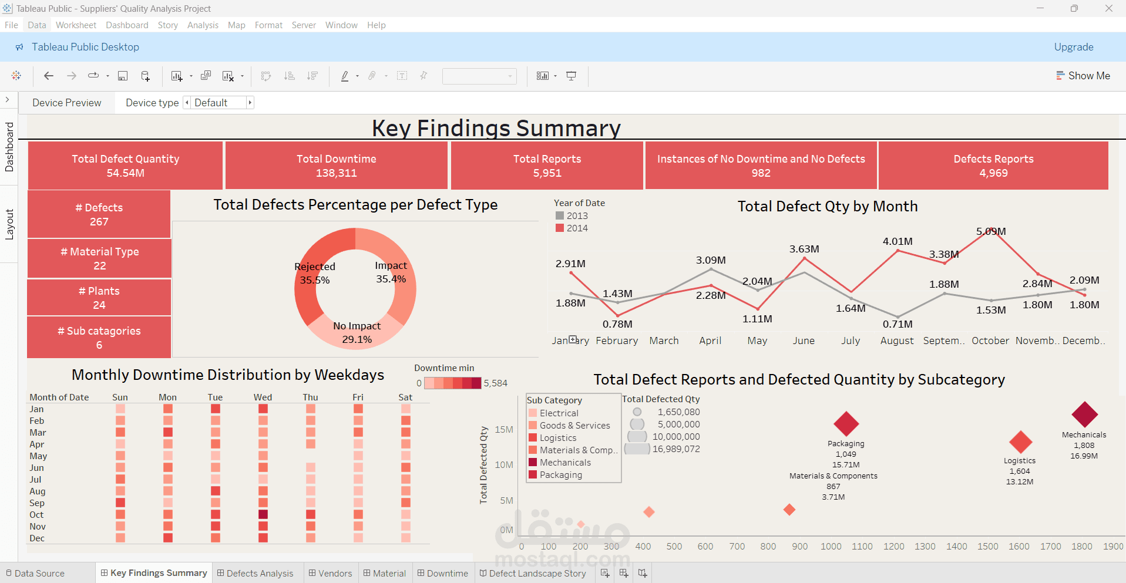Viewport: 1126px width, 583px height.
Task: Click the Sort ascending icon
Action: 289,76
